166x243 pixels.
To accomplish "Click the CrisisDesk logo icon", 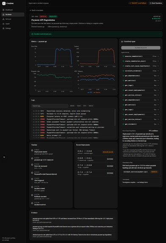I will 4,3.
